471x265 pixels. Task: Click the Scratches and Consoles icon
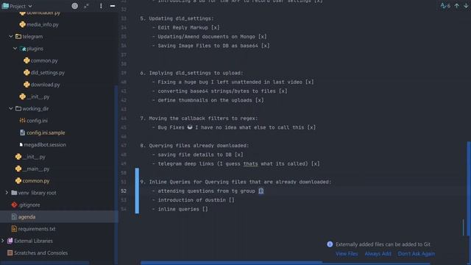pos(10,253)
